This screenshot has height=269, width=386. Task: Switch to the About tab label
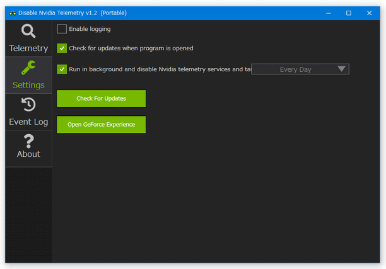(x=28, y=154)
